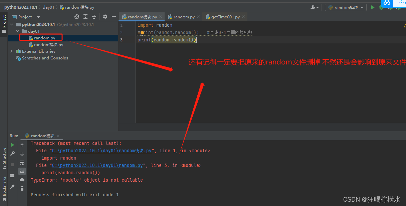Enable scroll to end in console
Screen dimensions: 406x206
click(x=22, y=171)
